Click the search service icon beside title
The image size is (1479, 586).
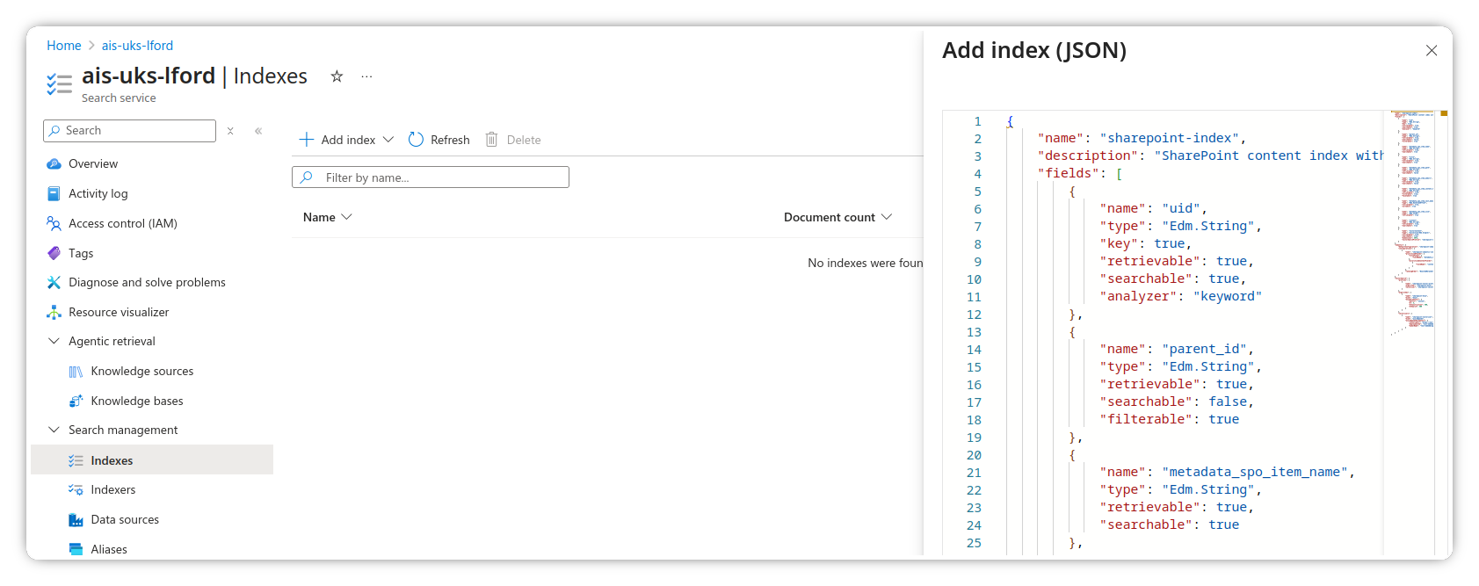(59, 84)
